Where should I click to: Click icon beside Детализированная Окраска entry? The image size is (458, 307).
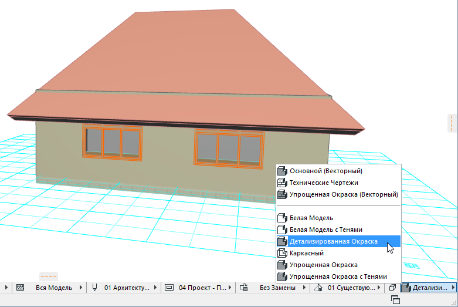pos(282,241)
